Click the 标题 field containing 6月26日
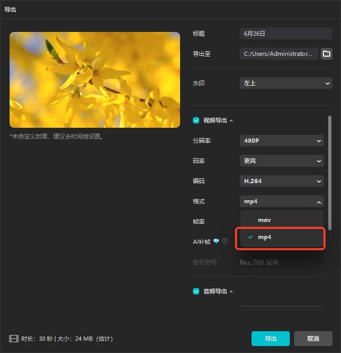The width and height of the screenshot is (341, 353). pos(286,34)
